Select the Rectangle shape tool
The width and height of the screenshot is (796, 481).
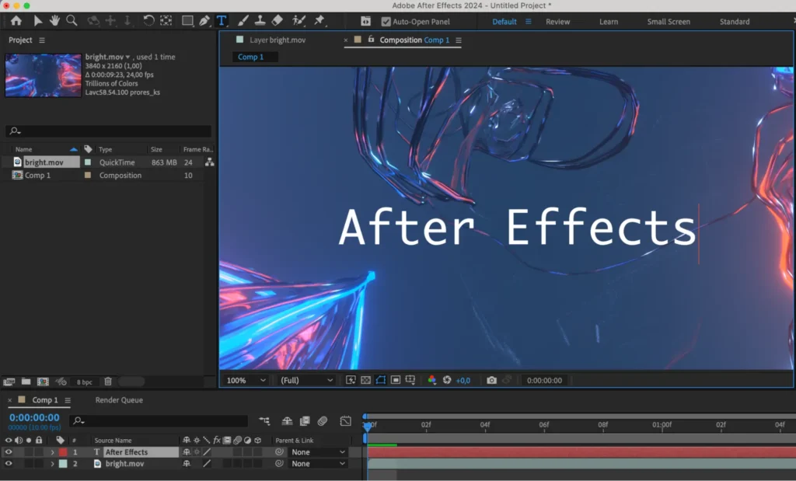187,21
